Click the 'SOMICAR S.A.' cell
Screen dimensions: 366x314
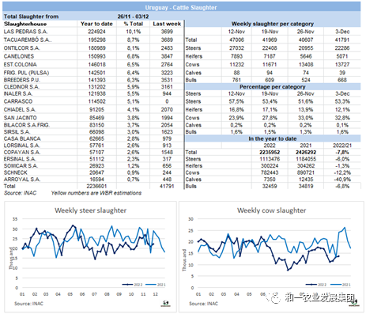point(21,166)
